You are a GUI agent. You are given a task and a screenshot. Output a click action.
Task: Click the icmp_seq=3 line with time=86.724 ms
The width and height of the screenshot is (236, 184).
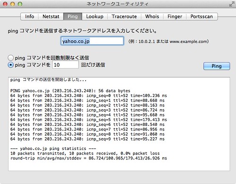87,110
